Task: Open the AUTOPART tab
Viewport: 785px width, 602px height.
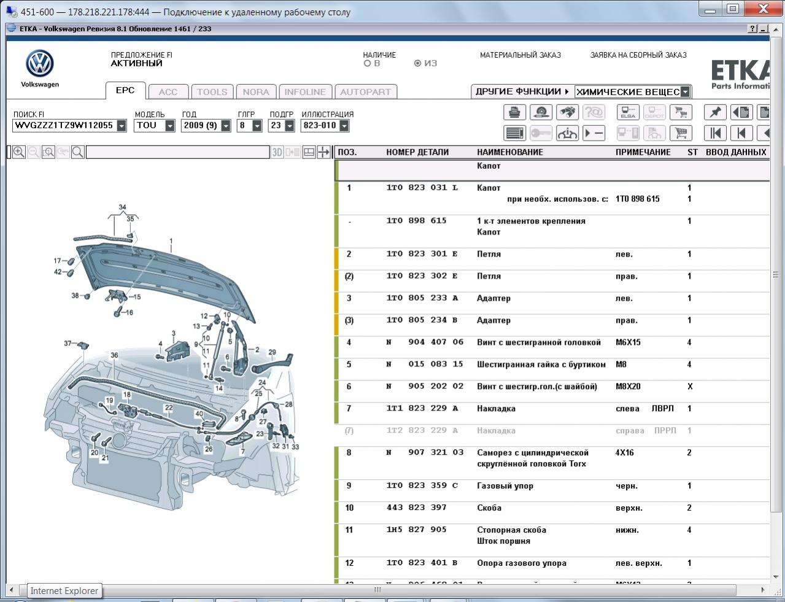Action: 365,92
